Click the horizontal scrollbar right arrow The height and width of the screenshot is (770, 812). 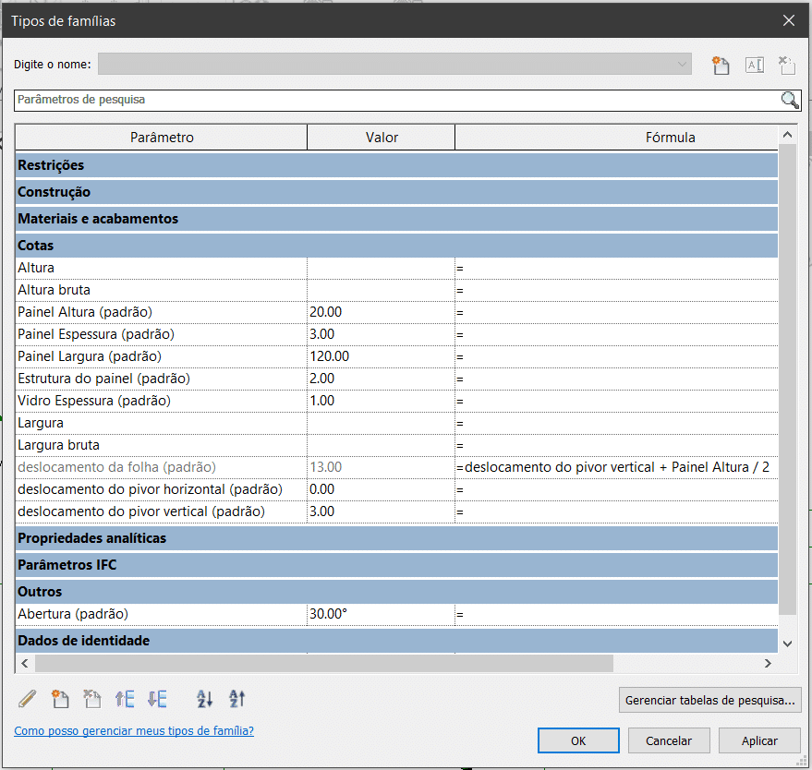[x=768, y=664]
